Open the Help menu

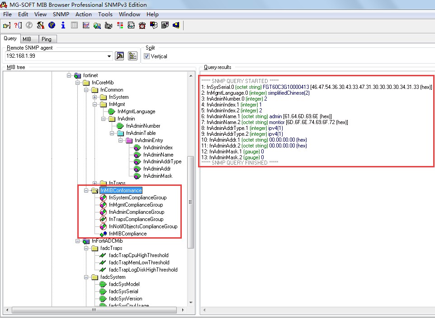(152, 14)
